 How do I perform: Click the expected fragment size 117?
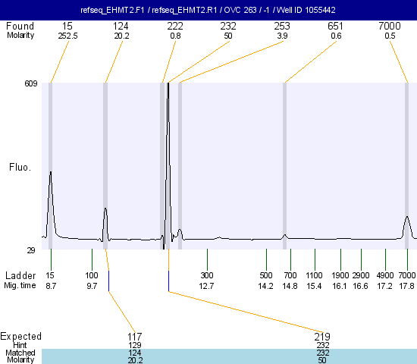pyautogui.click(x=134, y=337)
